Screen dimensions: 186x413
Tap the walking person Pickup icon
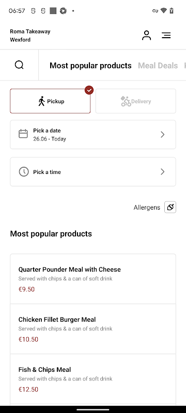pos(42,101)
